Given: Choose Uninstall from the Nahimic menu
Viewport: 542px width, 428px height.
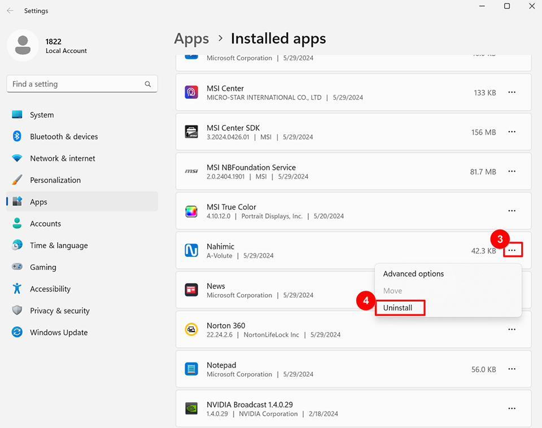Looking at the screenshot, I should (x=397, y=308).
